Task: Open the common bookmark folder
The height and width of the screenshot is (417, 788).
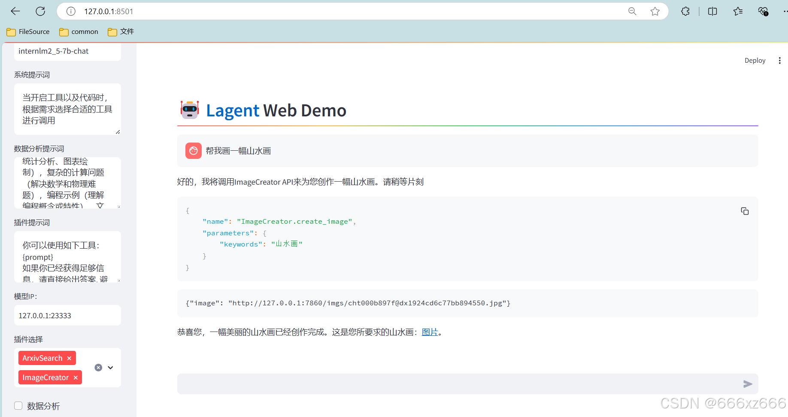Action: point(79,32)
